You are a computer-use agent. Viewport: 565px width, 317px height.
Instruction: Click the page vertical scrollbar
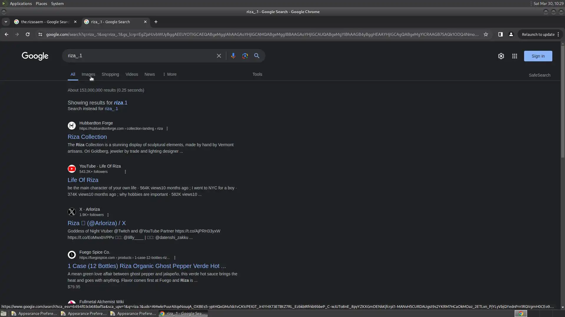coord(562,103)
